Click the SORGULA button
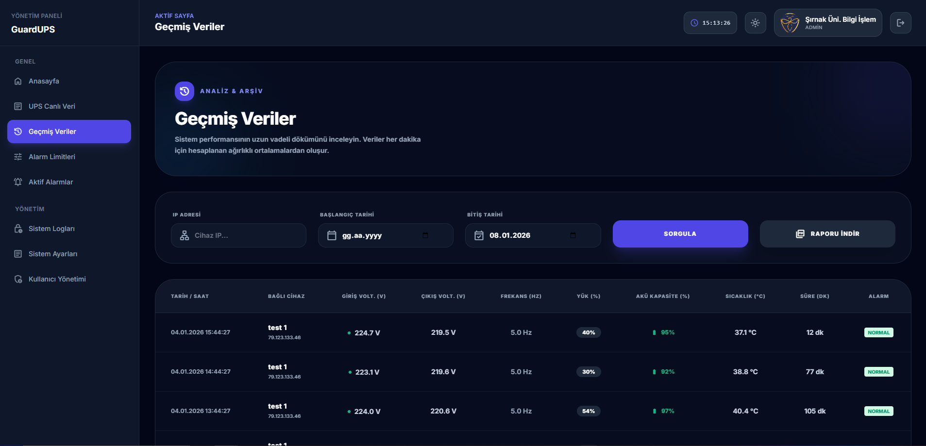 point(680,234)
